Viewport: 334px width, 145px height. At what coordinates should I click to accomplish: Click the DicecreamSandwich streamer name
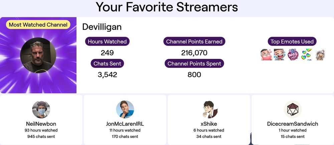click(293, 124)
